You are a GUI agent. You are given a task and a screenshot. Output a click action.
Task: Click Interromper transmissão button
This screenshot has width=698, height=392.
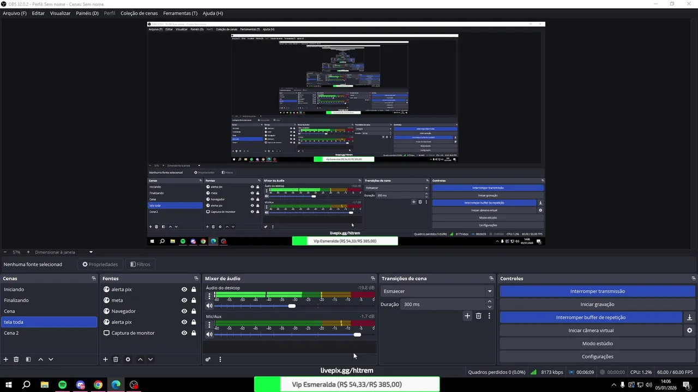click(x=597, y=291)
